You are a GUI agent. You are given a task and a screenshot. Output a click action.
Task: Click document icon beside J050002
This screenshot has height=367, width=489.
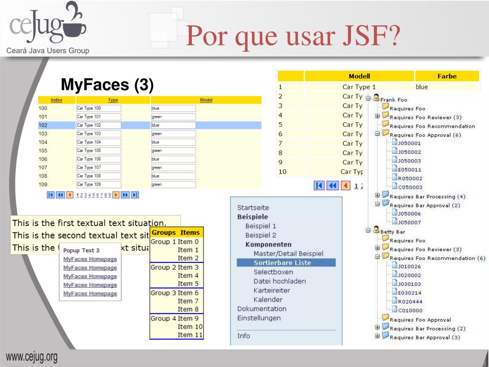394,151
